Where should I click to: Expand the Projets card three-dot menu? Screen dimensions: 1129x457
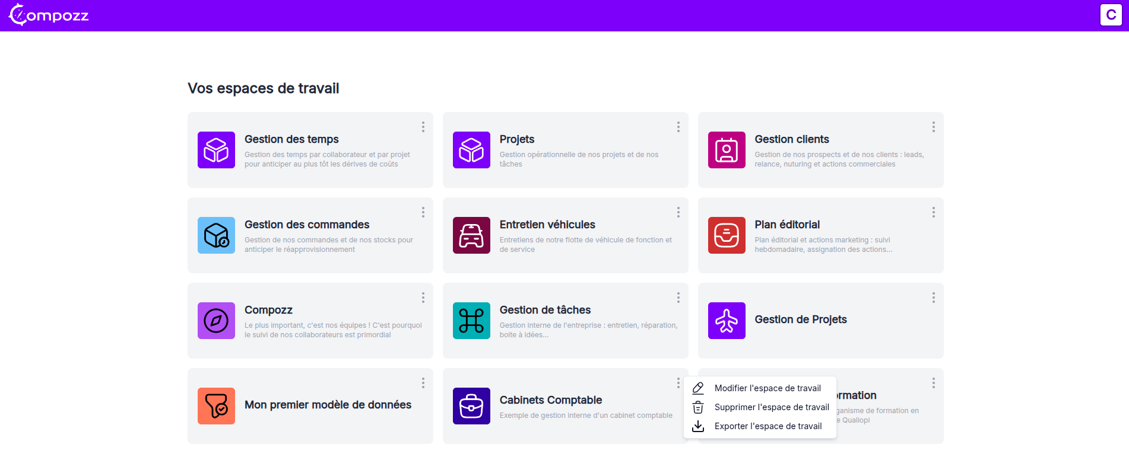(x=678, y=127)
